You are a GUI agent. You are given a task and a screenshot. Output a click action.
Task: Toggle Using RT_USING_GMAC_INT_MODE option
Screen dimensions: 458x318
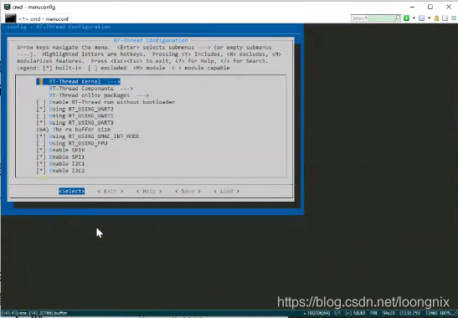tap(88, 136)
